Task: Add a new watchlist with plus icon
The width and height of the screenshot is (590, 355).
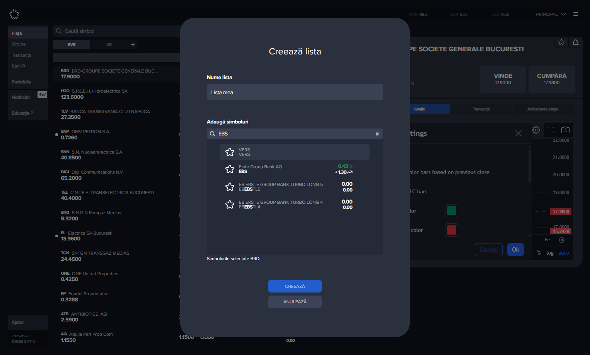Action: [133, 45]
